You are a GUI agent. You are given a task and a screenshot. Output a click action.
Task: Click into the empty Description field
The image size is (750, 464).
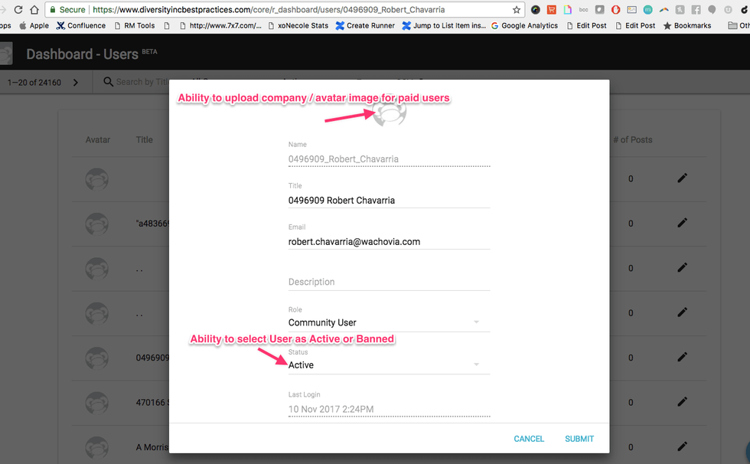[389, 282]
